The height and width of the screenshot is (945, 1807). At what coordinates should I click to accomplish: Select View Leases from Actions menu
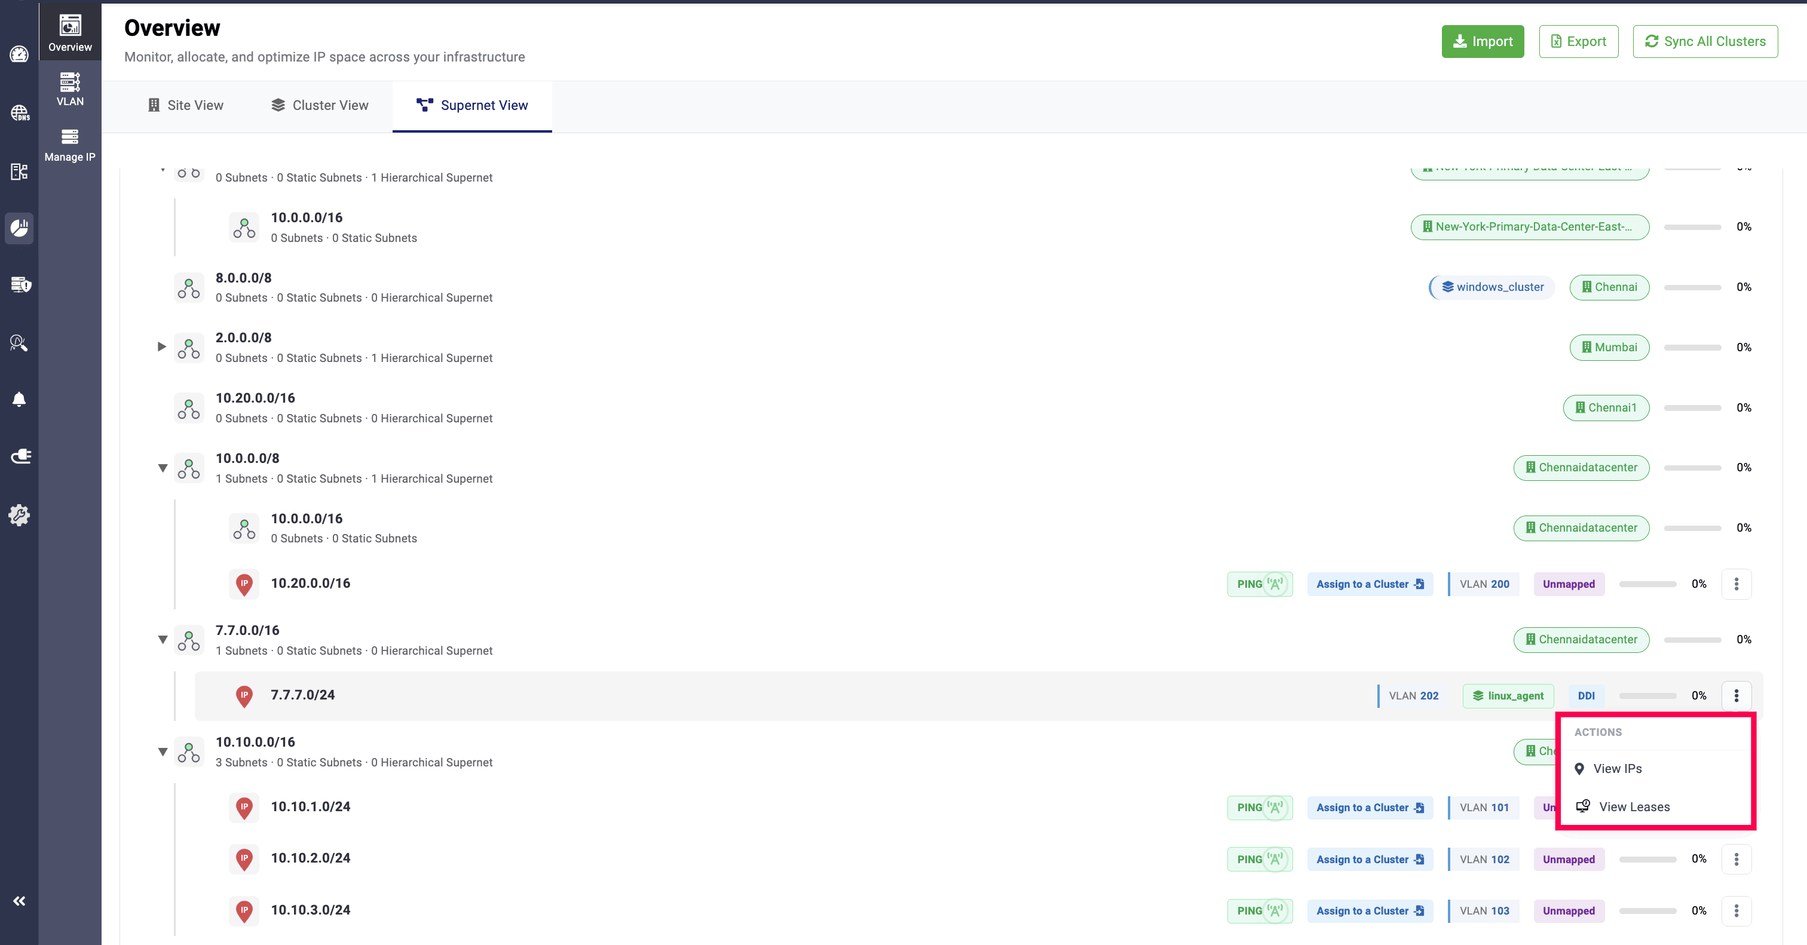pos(1634,807)
